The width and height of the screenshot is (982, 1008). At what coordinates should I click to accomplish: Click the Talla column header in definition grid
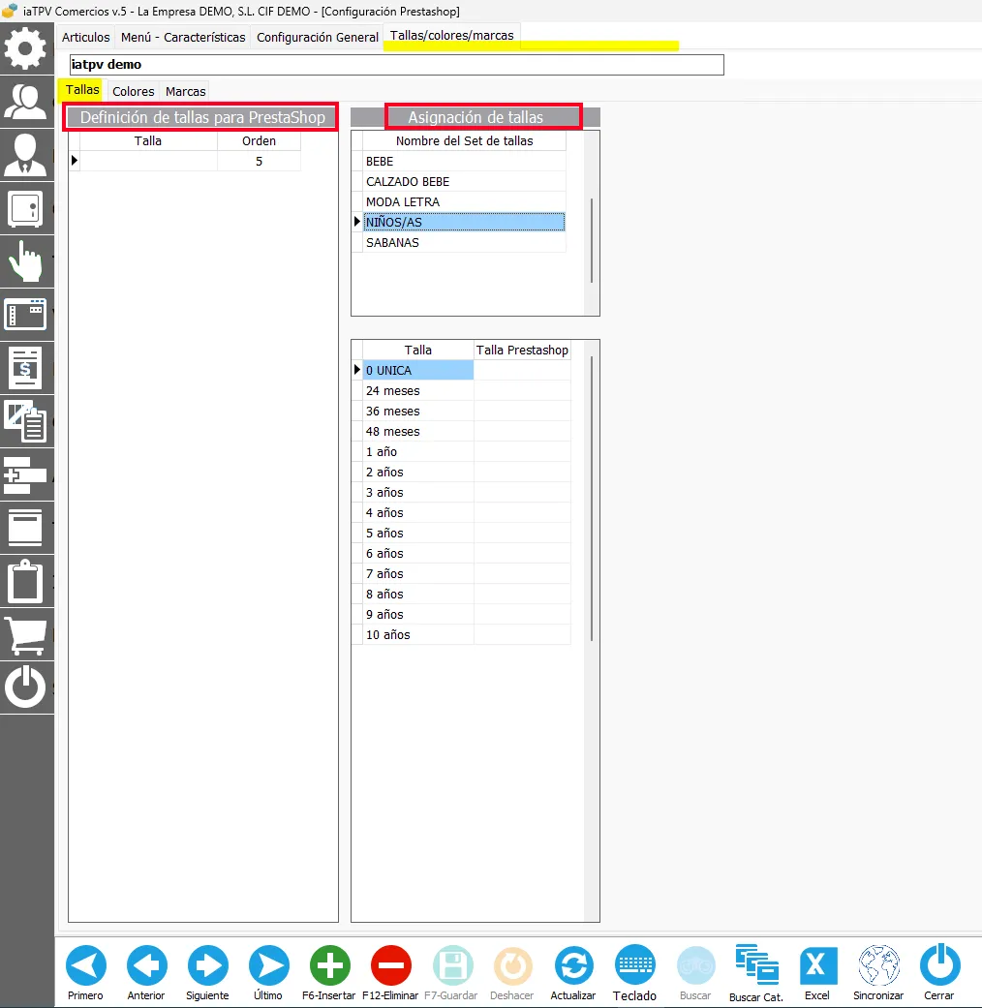(148, 140)
